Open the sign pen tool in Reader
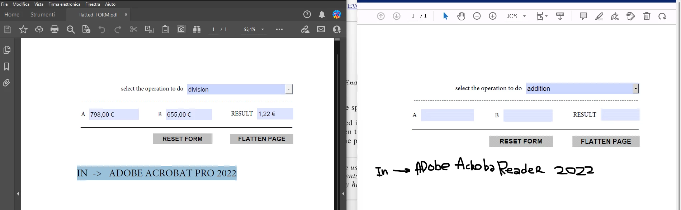681x210 pixels. (615, 16)
